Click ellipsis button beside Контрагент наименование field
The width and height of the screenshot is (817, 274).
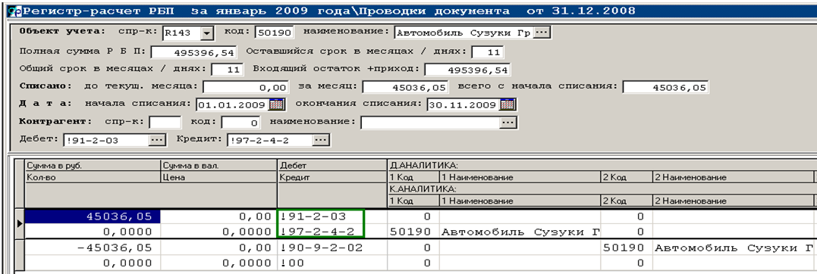click(508, 123)
